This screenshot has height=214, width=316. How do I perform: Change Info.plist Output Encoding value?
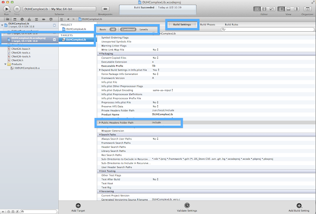coord(163,90)
